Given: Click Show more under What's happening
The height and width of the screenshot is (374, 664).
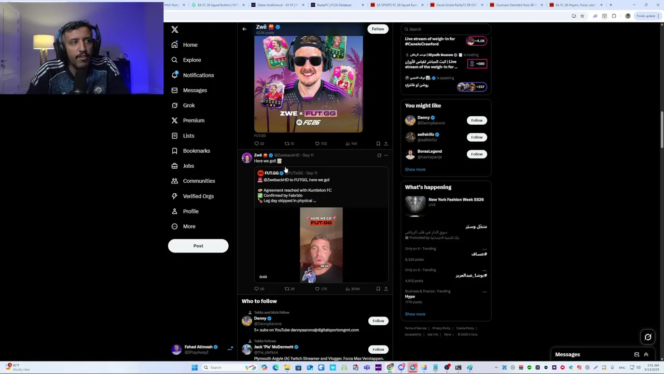Looking at the screenshot, I should pos(415,314).
